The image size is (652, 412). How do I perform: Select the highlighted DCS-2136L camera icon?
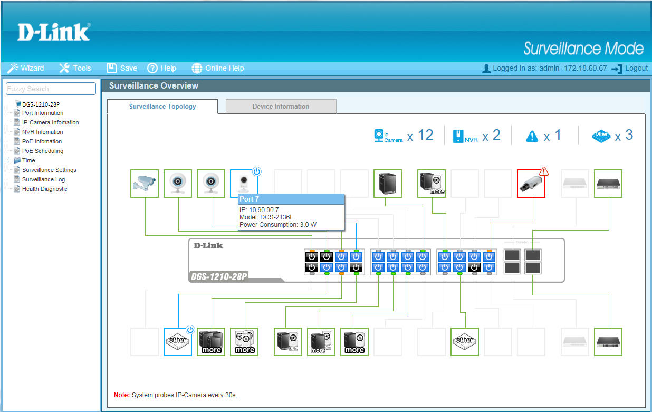244,184
